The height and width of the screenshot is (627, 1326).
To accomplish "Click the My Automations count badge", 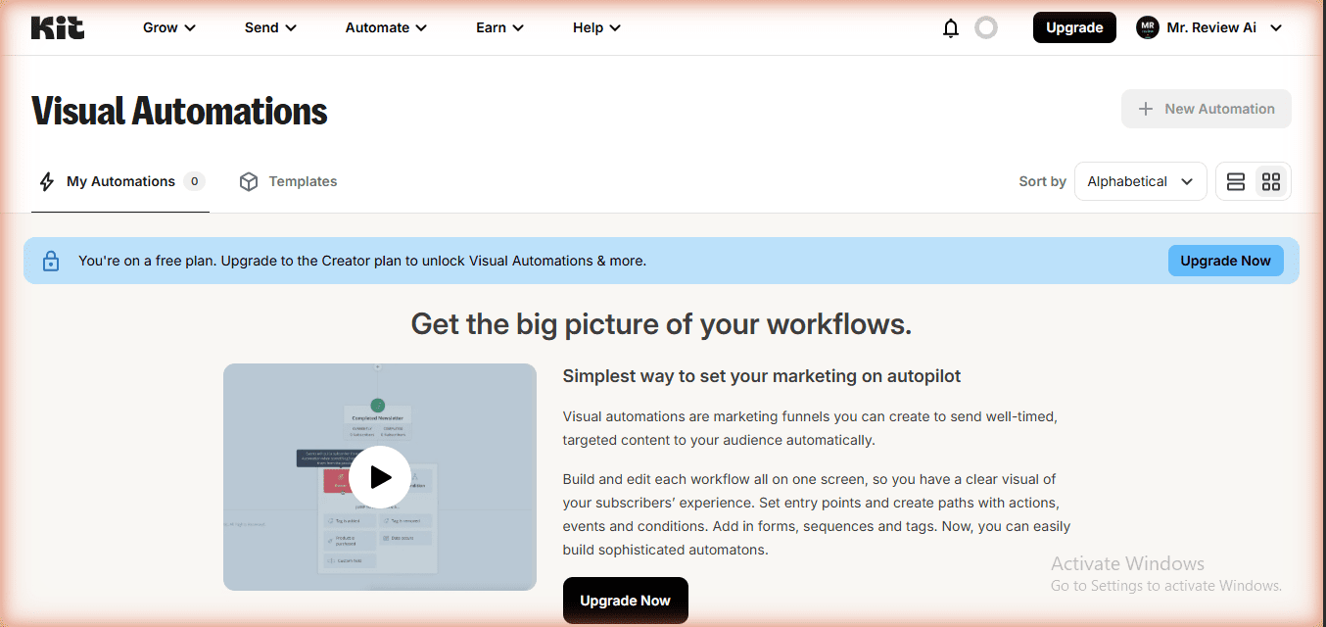I will (195, 181).
